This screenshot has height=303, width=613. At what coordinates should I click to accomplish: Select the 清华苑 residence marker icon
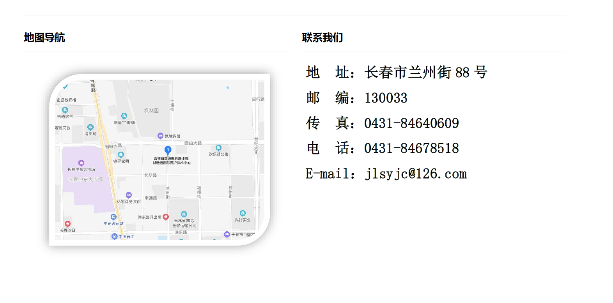pos(90,127)
